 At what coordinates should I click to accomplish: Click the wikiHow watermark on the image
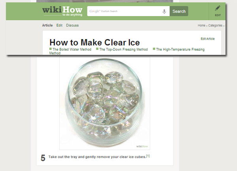pyautogui.click(x=142, y=146)
